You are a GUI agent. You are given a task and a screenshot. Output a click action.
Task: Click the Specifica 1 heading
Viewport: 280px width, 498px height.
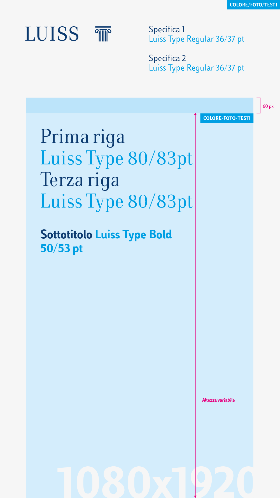167,29
